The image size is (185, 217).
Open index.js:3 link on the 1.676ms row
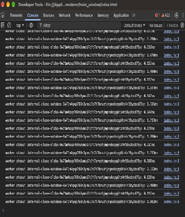[x=171, y=55]
